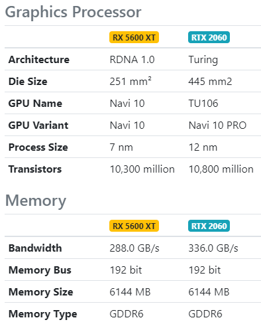Image resolution: width=261 pixels, height=328 pixels.
Task: Click the Memory Type row label
Action: [42, 314]
